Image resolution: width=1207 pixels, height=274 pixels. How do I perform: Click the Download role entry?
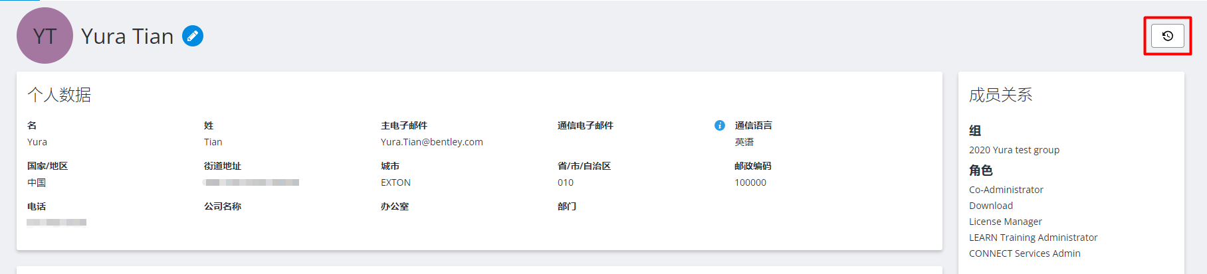[990, 206]
